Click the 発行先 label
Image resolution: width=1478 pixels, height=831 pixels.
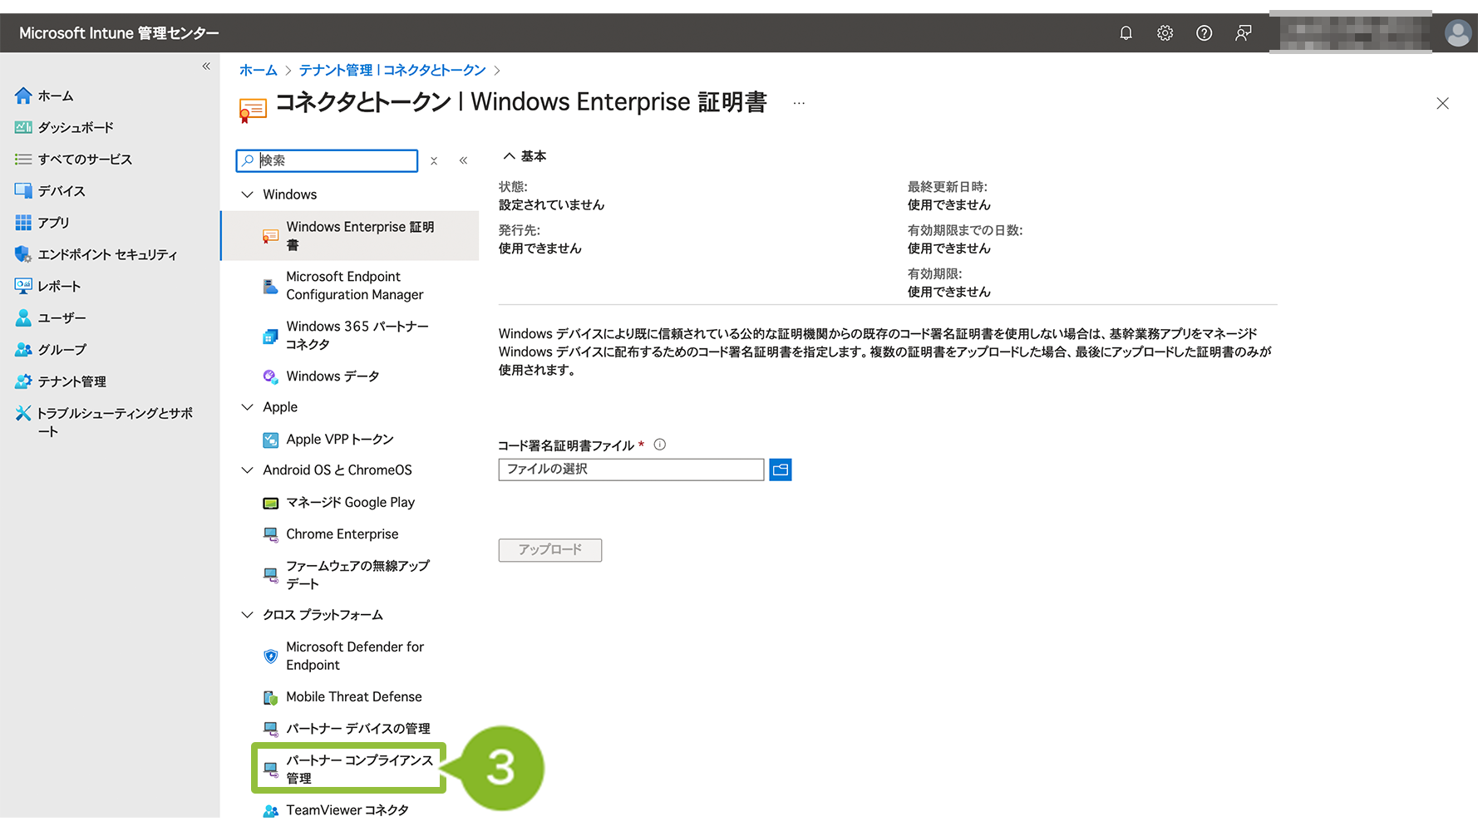click(519, 230)
